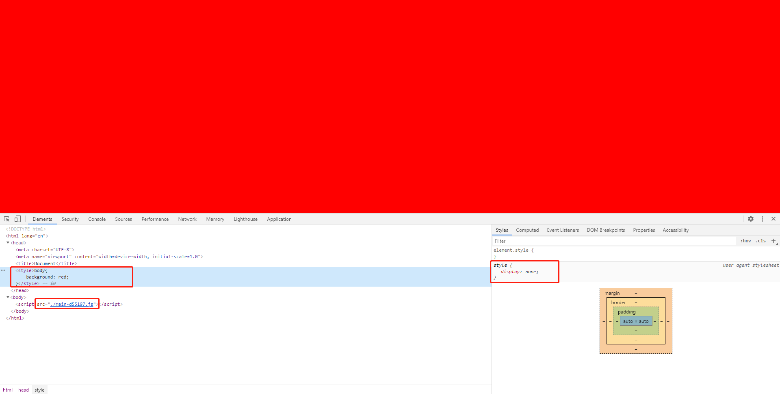
Task: Click the auto × auto content box
Action: [x=636, y=321]
